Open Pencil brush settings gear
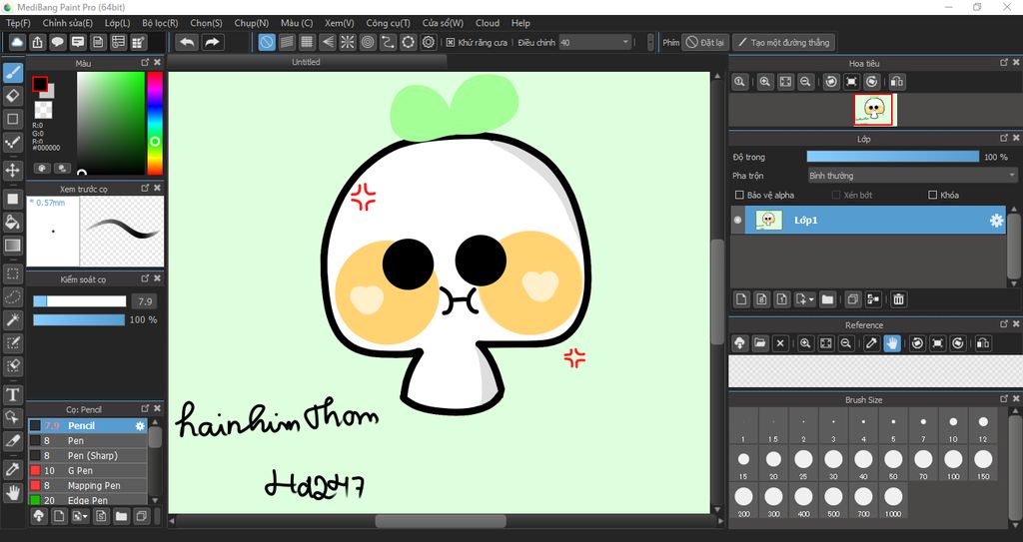 tap(140, 425)
